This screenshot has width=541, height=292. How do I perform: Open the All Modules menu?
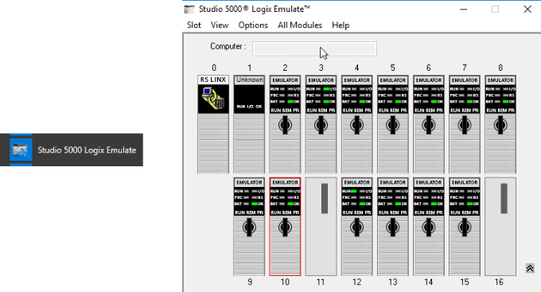[x=299, y=25]
